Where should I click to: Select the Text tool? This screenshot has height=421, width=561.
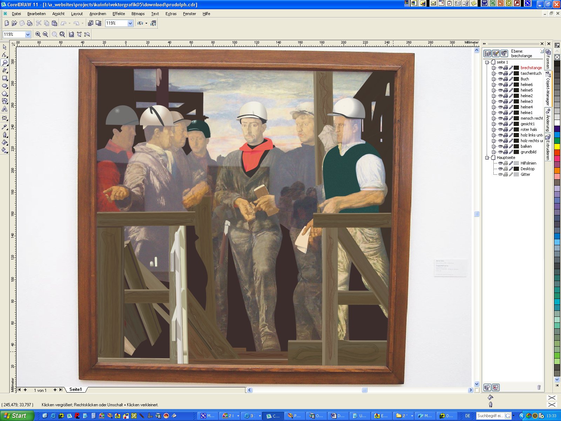click(x=5, y=109)
